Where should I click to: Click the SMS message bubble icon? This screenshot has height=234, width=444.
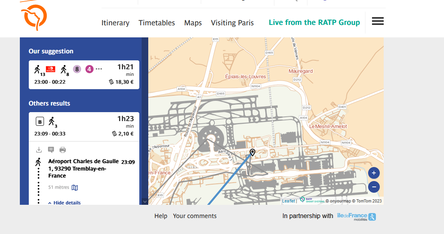pyautogui.click(x=51, y=150)
